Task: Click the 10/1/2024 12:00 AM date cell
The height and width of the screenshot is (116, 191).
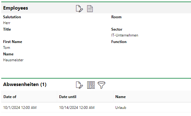Action: (x=20, y=108)
